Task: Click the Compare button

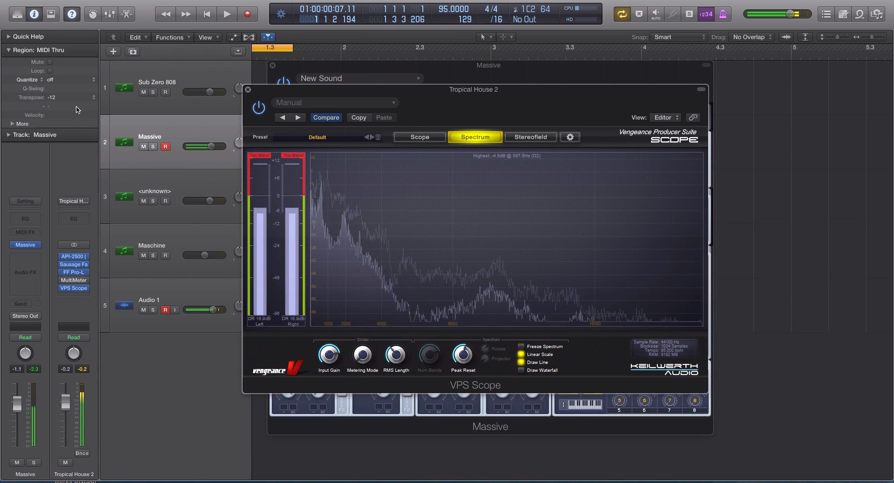Action: pos(326,118)
